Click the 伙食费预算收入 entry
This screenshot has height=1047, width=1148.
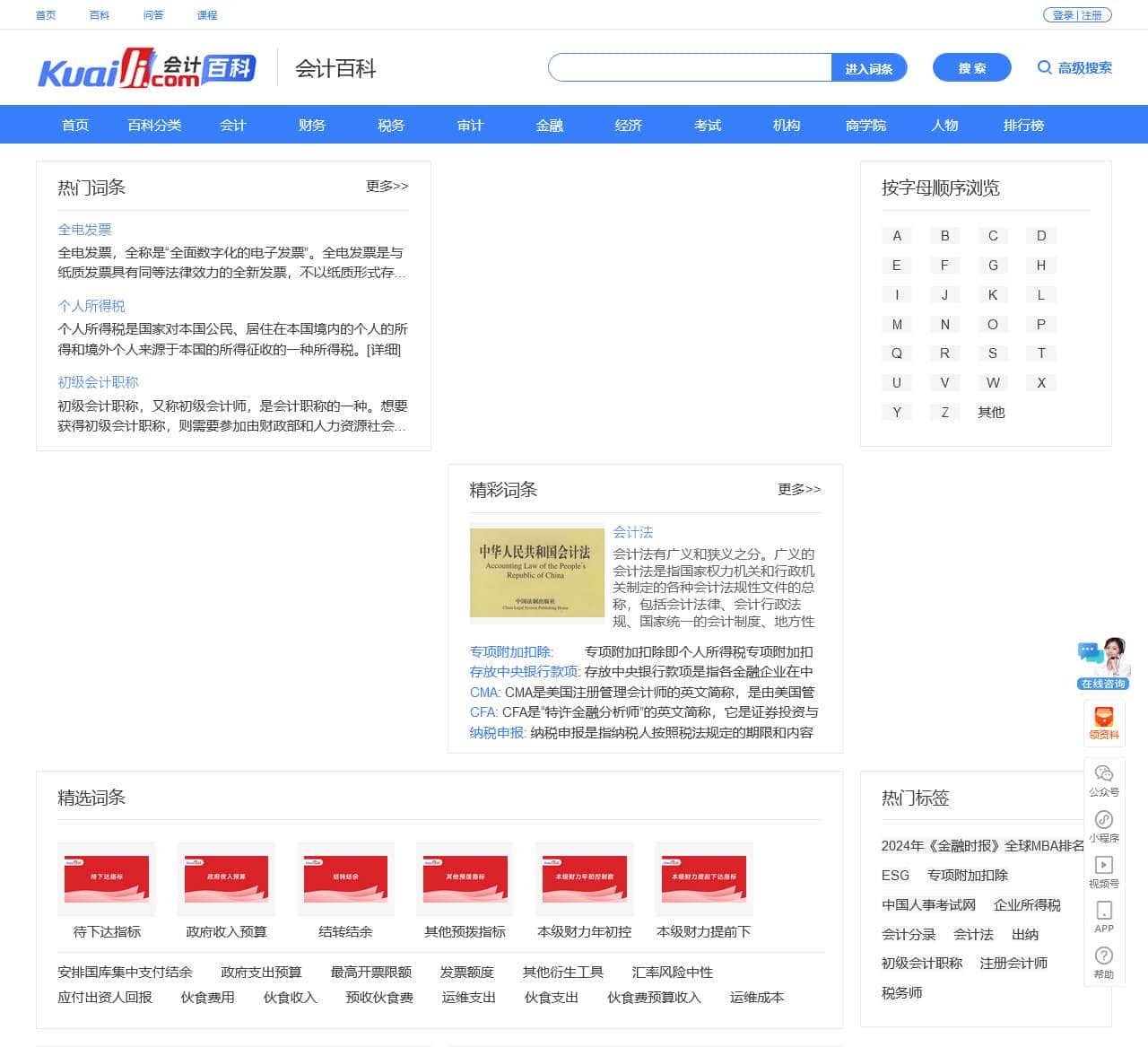tap(654, 997)
